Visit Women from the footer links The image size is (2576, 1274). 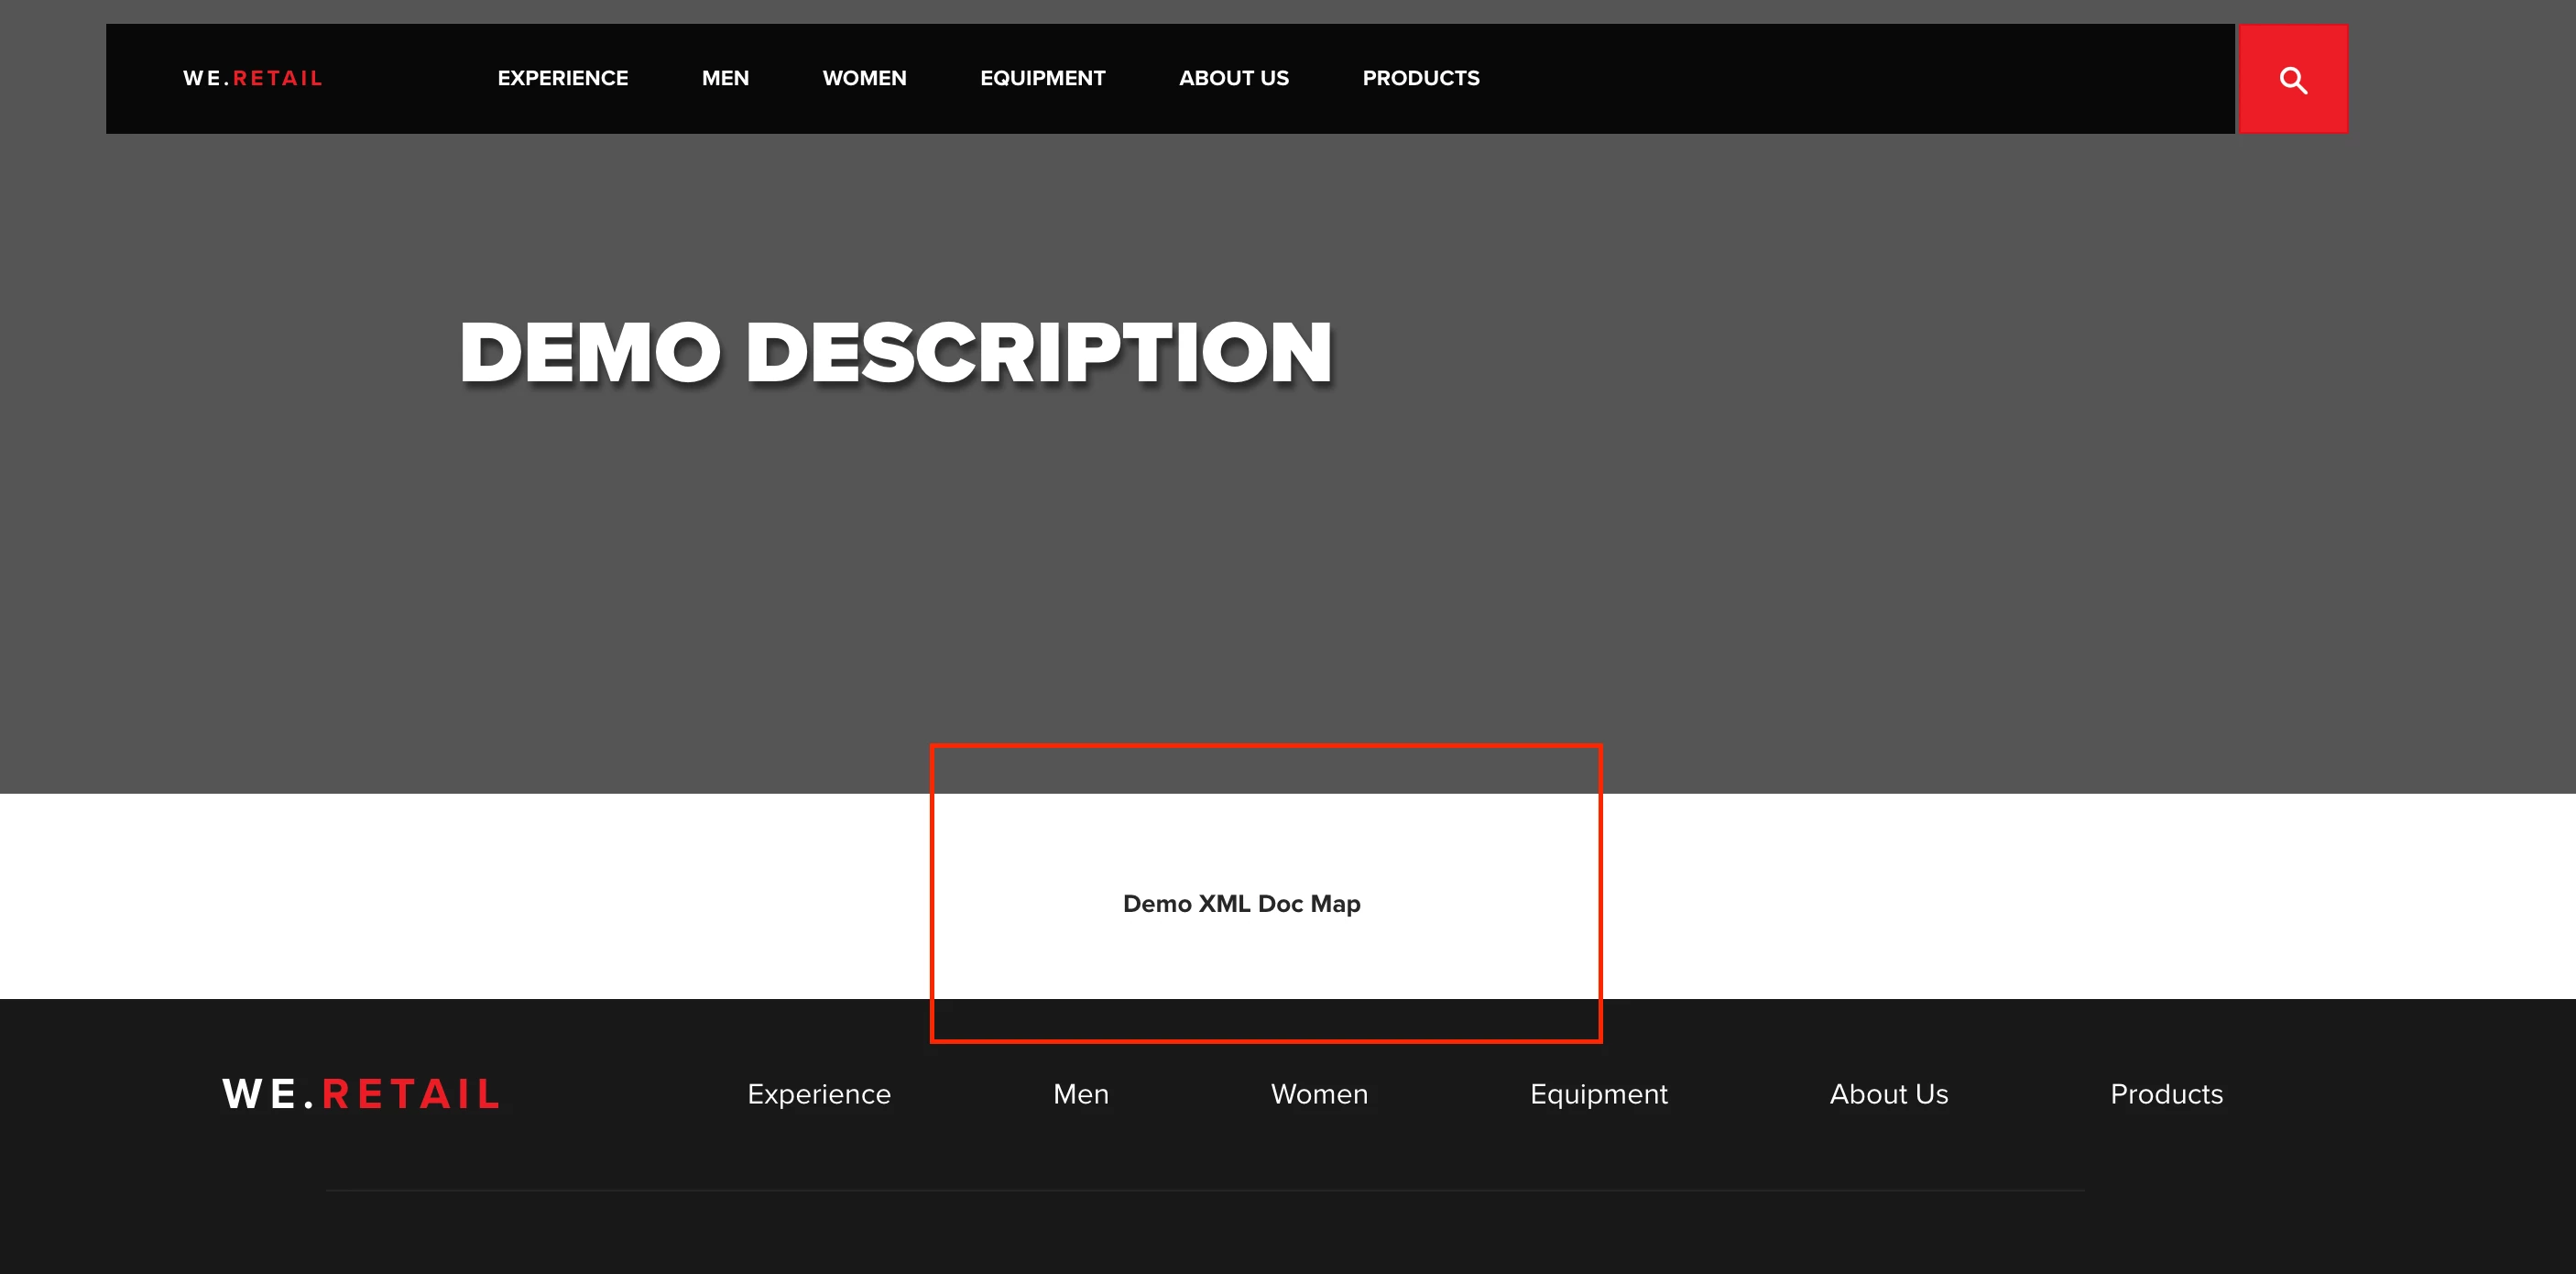[x=1319, y=1093]
